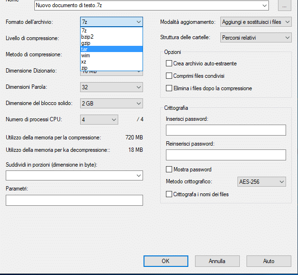Select tar in the format list
The height and width of the screenshot is (275, 298).
pyautogui.click(x=112, y=49)
